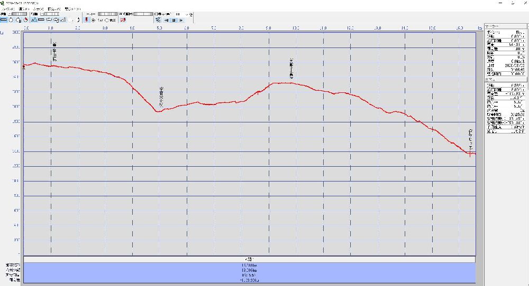Click the red flag marker icon
This screenshot has width=529, height=286.
[x=86, y=20]
